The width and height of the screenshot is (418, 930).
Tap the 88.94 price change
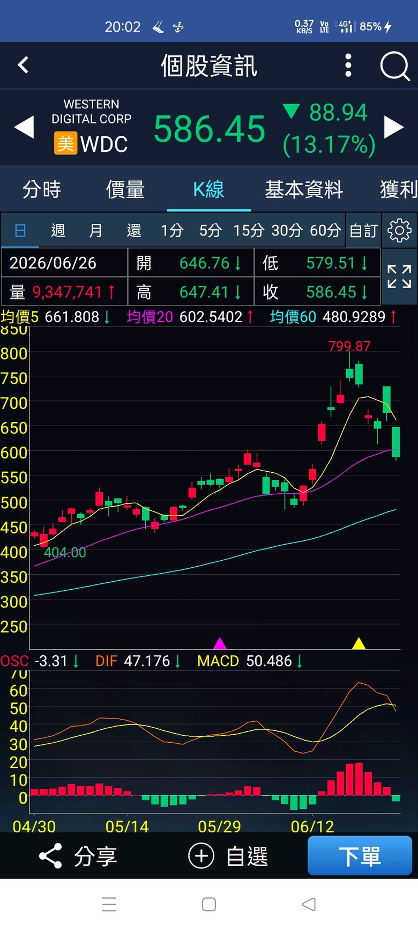coord(338,113)
